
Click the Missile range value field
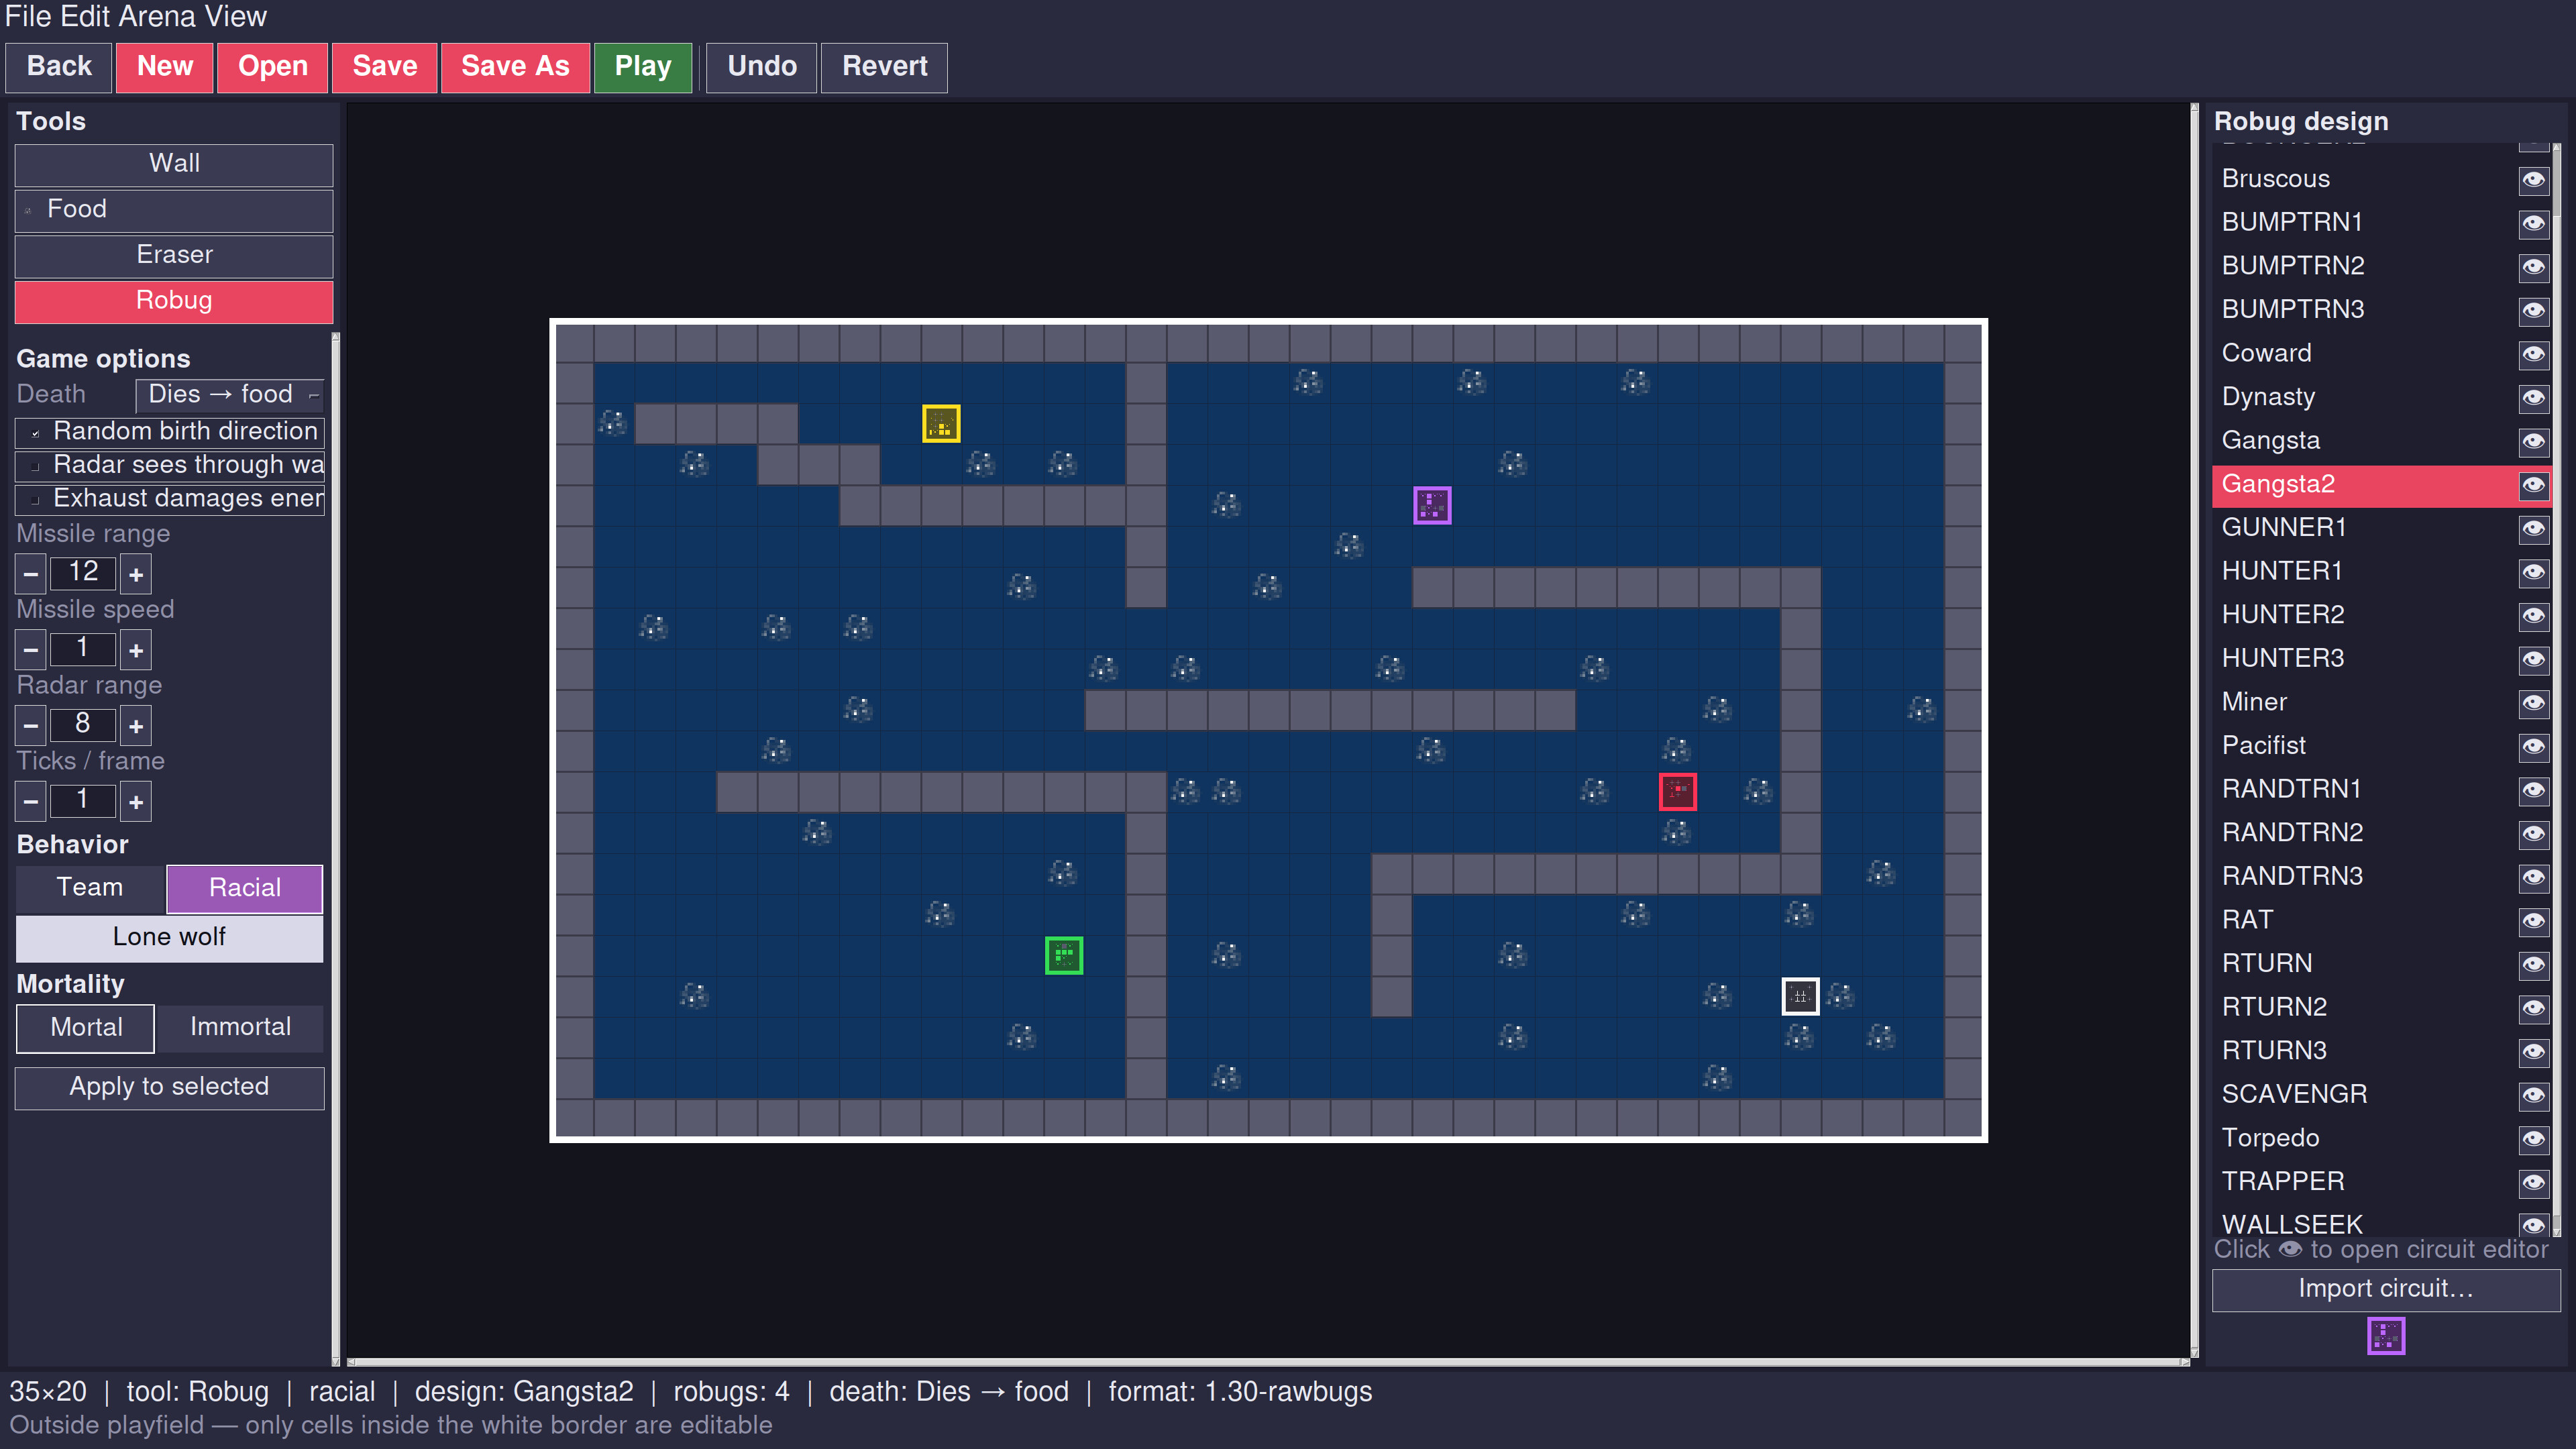pos(83,573)
